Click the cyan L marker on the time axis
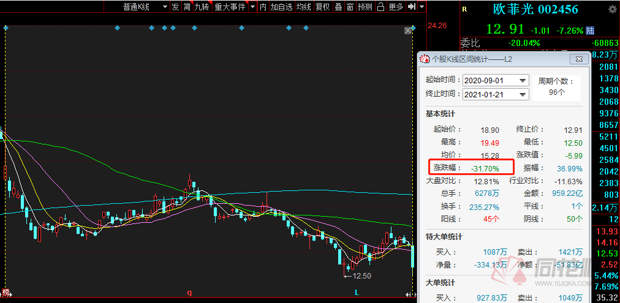This screenshot has width=620, height=303. [x=357, y=293]
